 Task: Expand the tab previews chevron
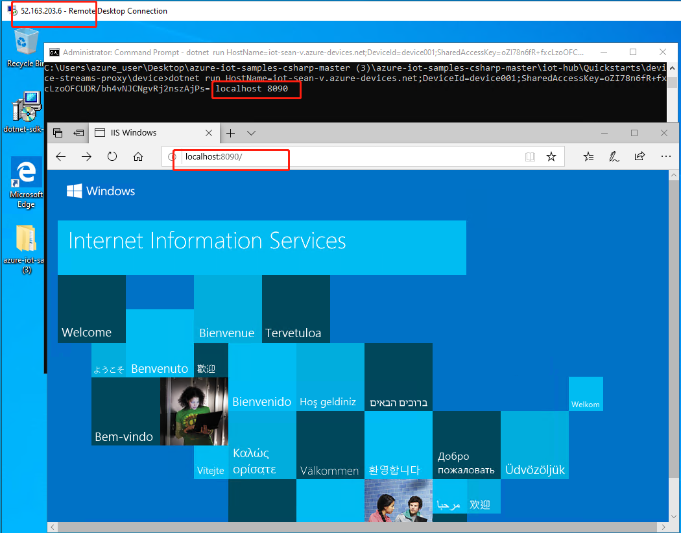pos(251,133)
